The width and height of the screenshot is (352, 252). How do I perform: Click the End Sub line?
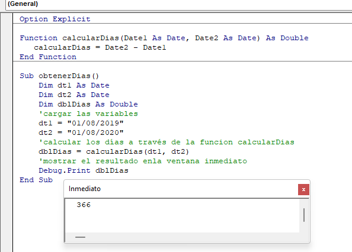36,180
